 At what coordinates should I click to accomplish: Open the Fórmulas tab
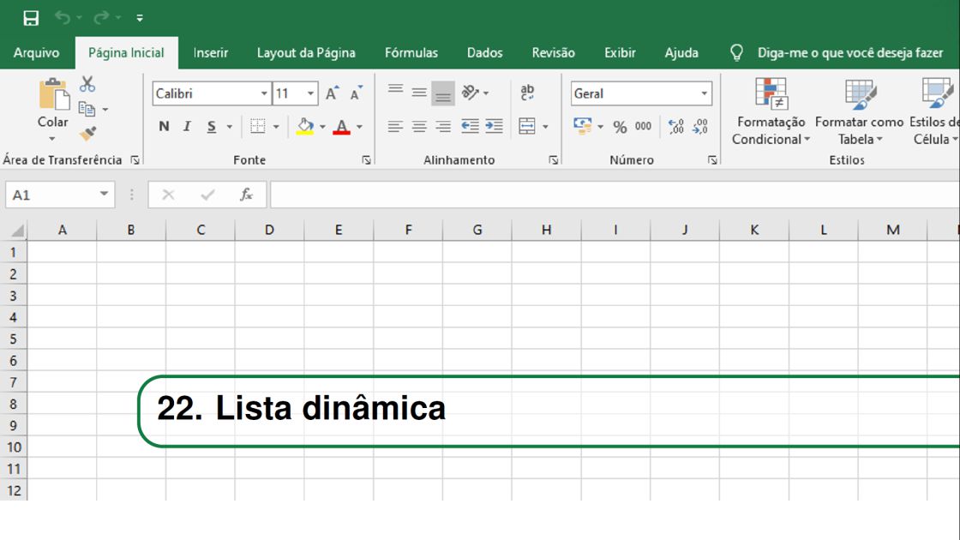pyautogui.click(x=411, y=52)
